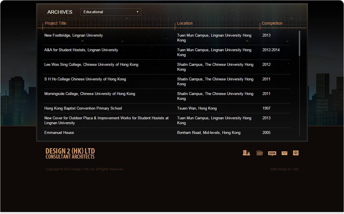Open Lee Woo Sing College project row
Image resolution: width=344 pixels, height=214 pixels.
click(91, 65)
